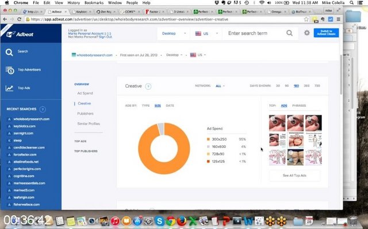
Task: Open the settings gear icon
Action: (306, 33)
